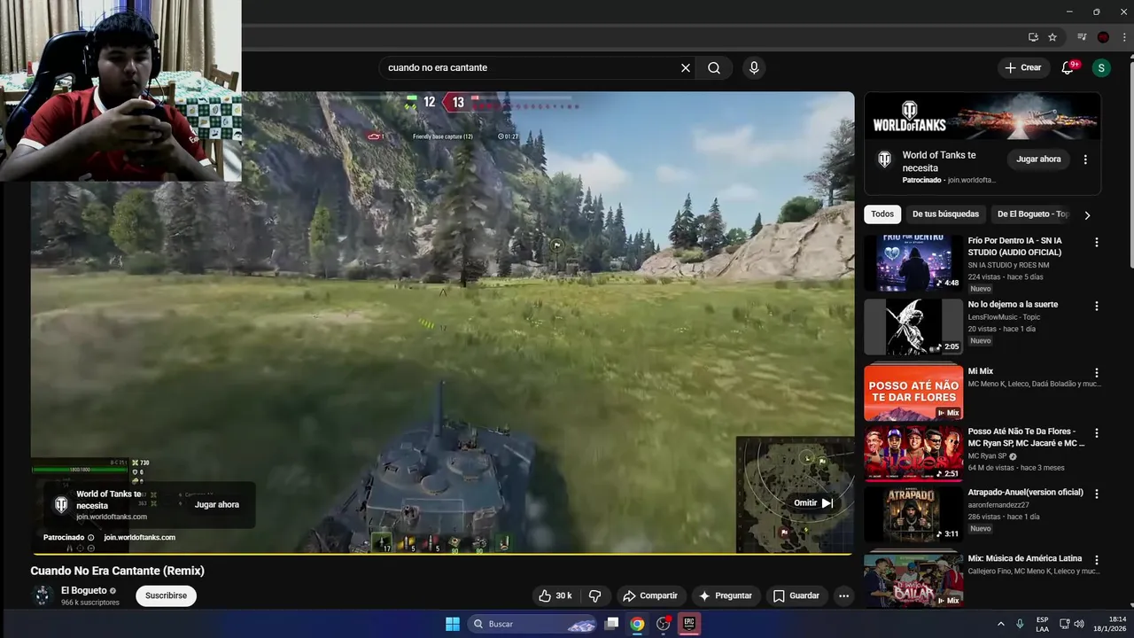Viewport: 1134px width, 638px height.
Task: Open the green S account avatar
Action: click(1101, 67)
